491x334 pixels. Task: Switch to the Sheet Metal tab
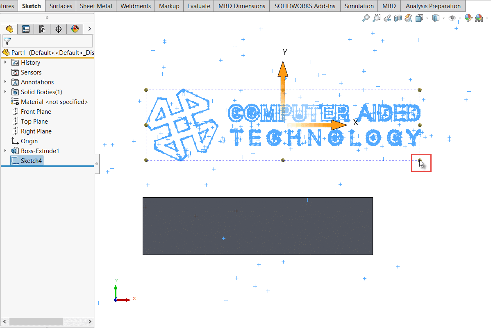tap(96, 6)
